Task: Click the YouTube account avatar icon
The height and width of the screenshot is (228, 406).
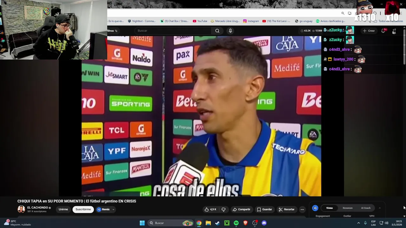Action: [x=394, y=31]
